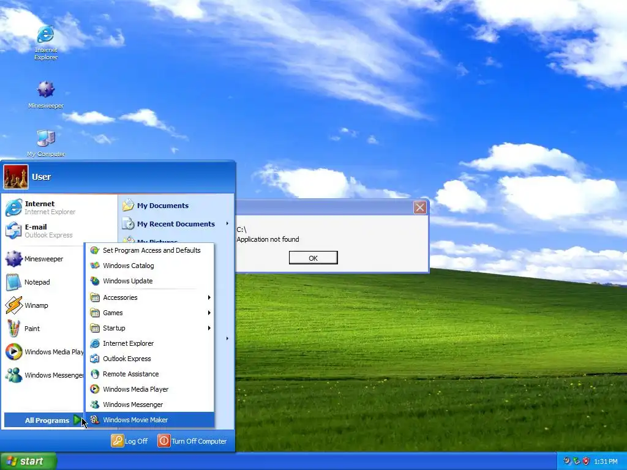Viewport: 627px width, 470px height.
Task: Open Notepad from Start menu
Action: 43,282
